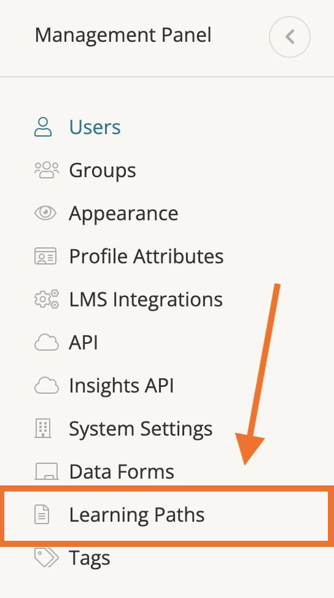Click the Insights API cloud icon
The height and width of the screenshot is (598, 334).
point(47,386)
